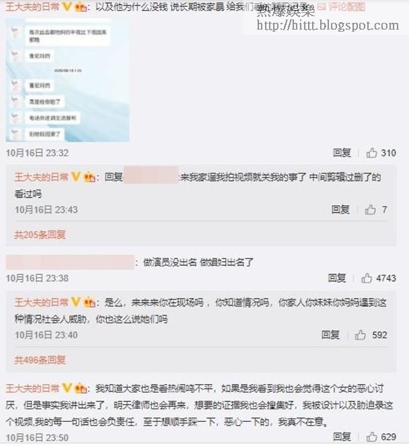Open 王大夫的日常 profile in 23:40 reply
This screenshot has height=446, width=409.
tap(41, 302)
